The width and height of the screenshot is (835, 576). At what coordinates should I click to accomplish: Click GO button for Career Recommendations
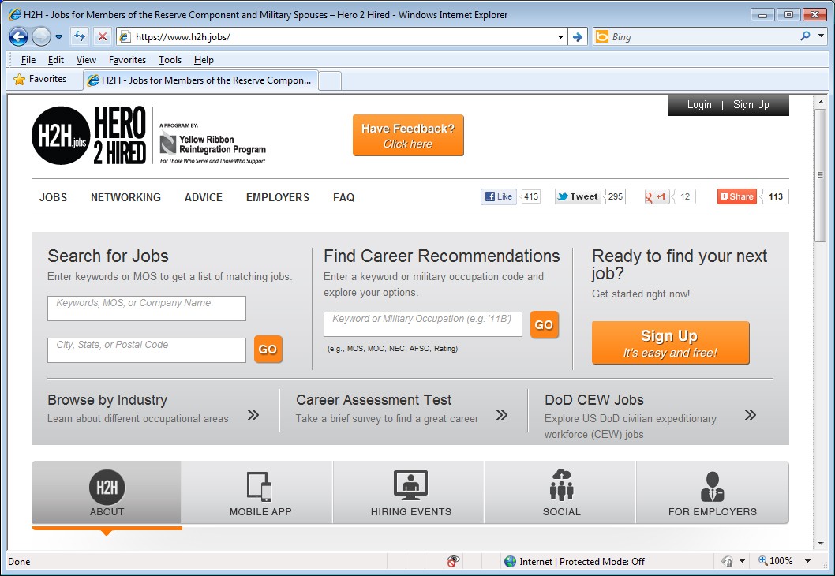tap(545, 325)
